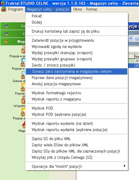
Task: Select Zapisz wiele DSów do plików XML
Action: tap(76, 145)
